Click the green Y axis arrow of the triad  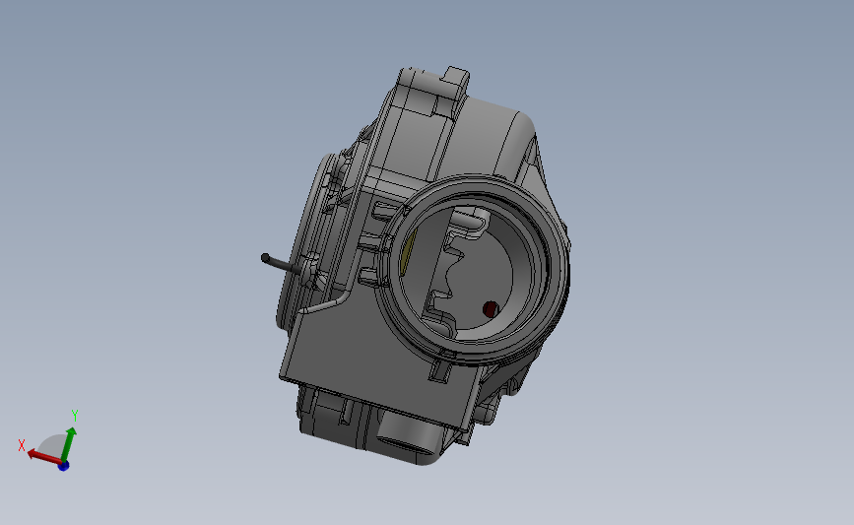coord(69,444)
